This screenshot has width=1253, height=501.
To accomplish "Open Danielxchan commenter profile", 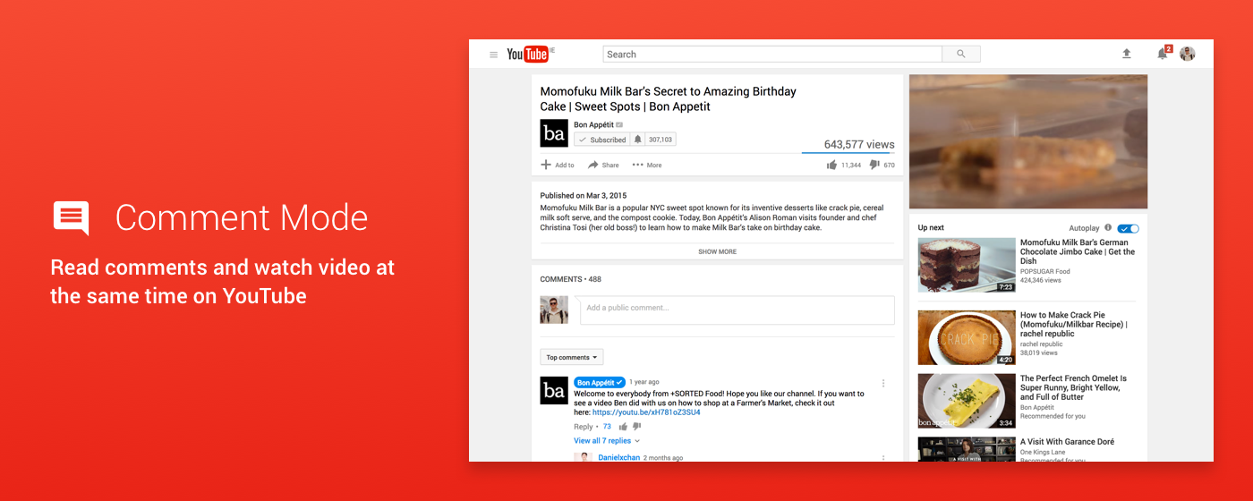I will click(x=618, y=458).
